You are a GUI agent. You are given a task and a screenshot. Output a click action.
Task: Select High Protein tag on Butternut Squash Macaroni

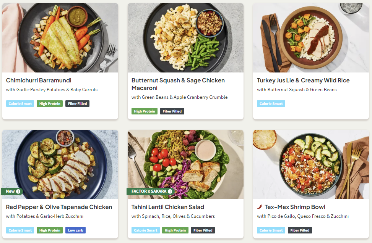144,111
